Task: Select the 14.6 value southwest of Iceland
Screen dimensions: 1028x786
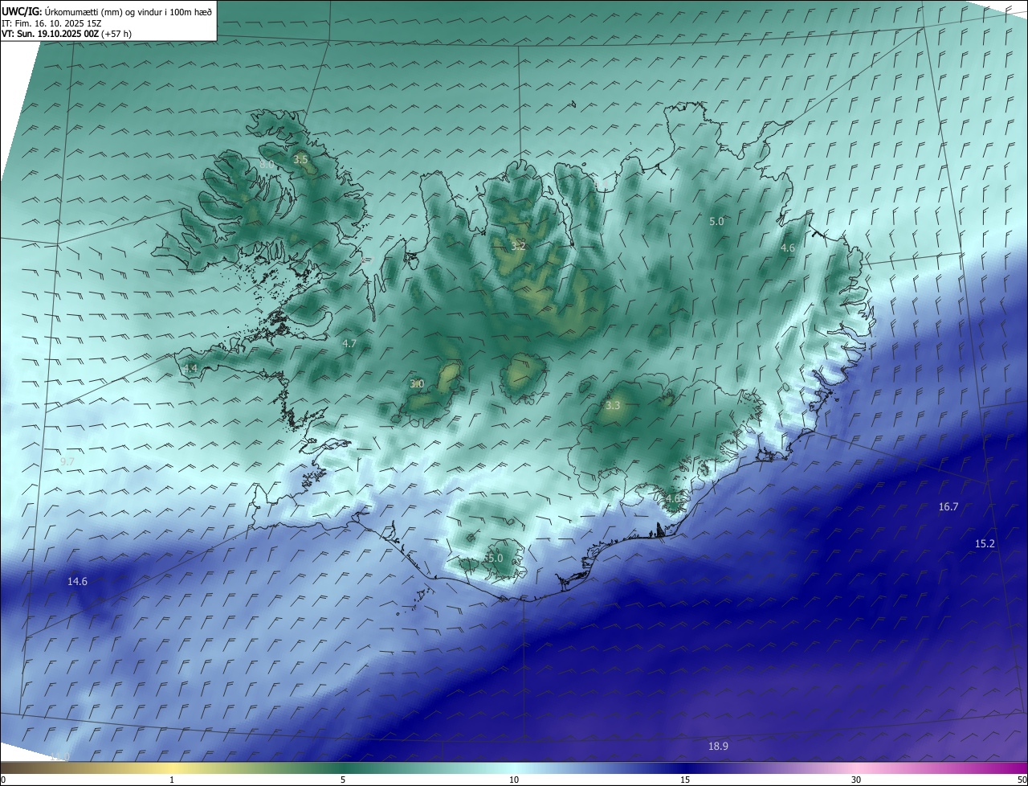Action: point(77,581)
